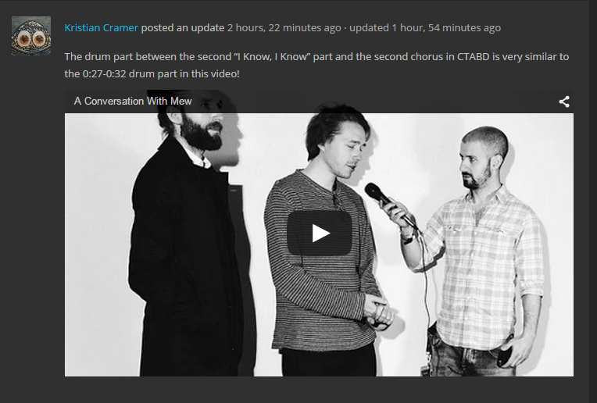Click the dark title bar of the video
Viewport: 597px width, 403px height.
click(319, 102)
